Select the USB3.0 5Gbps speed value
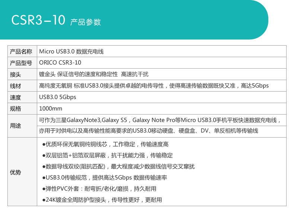This screenshot has width=294, height=208. tap(58, 97)
